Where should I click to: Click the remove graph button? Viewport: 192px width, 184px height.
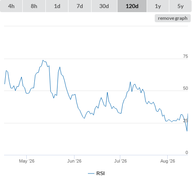[x=173, y=18]
